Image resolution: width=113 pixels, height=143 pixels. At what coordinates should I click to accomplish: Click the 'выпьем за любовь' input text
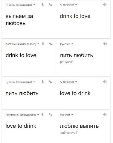point(19,20)
